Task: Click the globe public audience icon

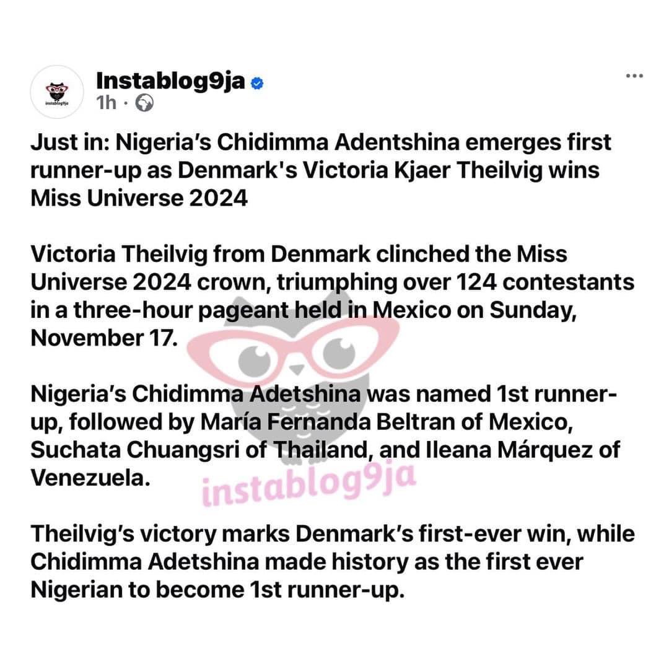Action: click(145, 103)
